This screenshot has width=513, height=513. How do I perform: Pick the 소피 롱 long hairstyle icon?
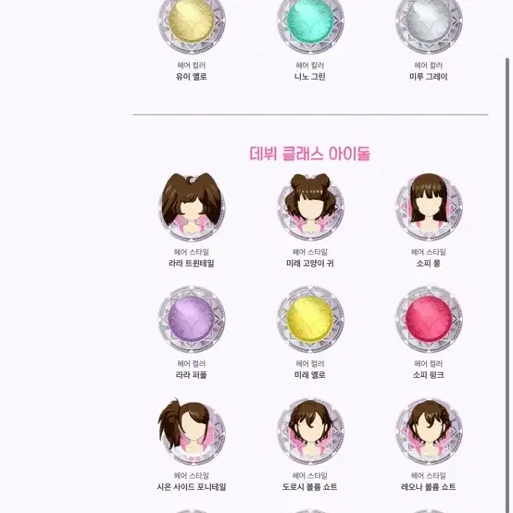tap(429, 206)
